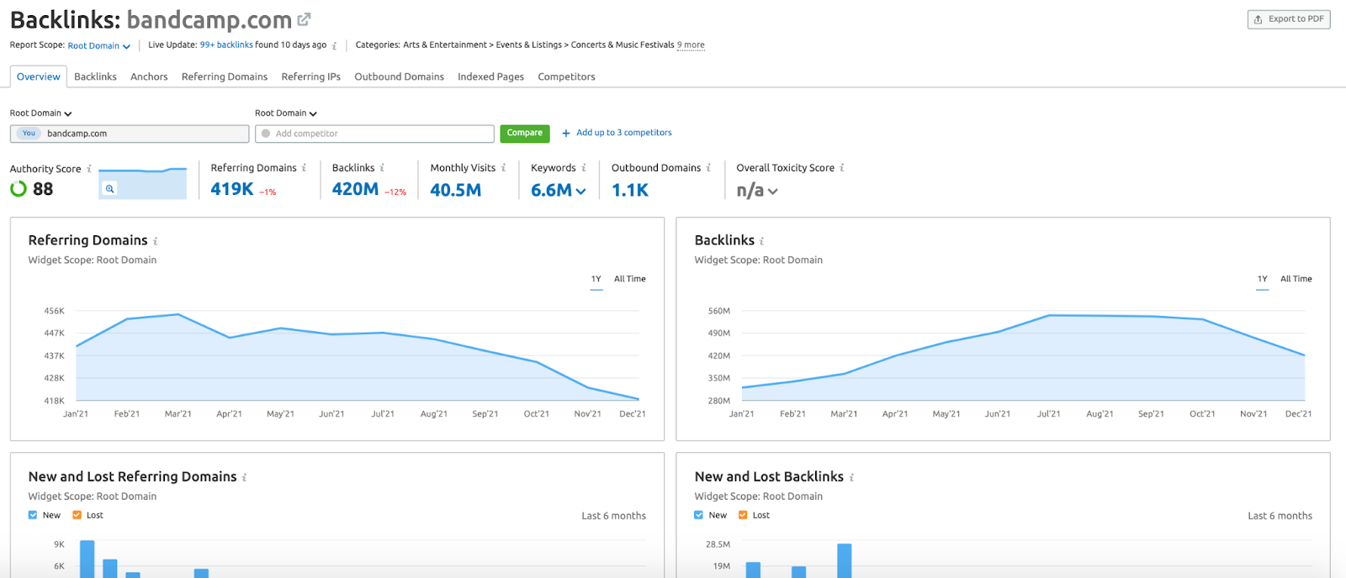1346x578 pixels.
Task: Click the -12% change next to Backlinks
Action: click(395, 192)
